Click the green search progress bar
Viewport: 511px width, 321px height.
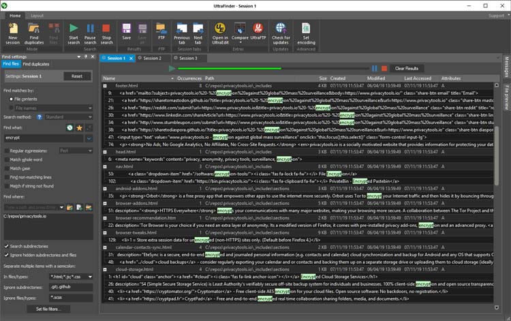click(230, 68)
